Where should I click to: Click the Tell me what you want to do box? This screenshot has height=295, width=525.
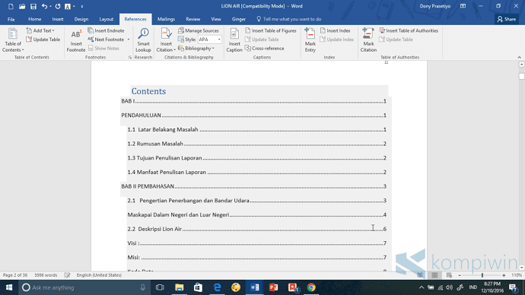pyautogui.click(x=289, y=19)
